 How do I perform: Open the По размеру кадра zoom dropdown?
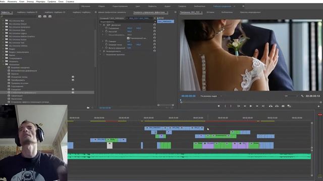coord(211,96)
